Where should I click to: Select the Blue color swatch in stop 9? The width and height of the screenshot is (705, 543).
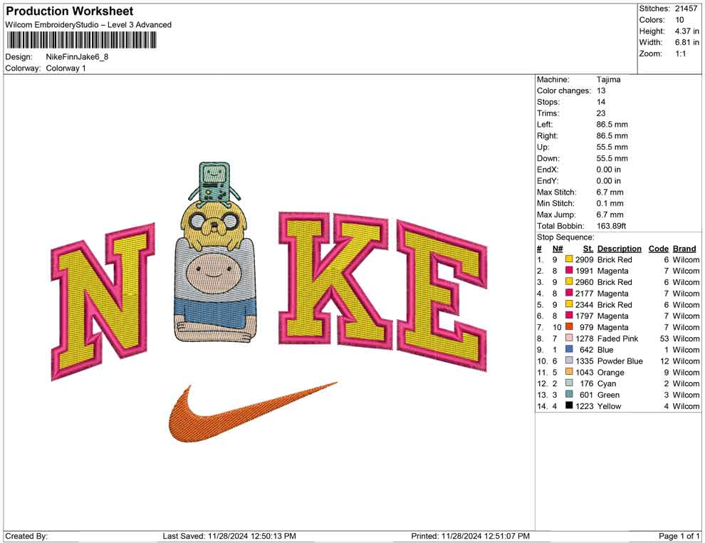click(569, 349)
